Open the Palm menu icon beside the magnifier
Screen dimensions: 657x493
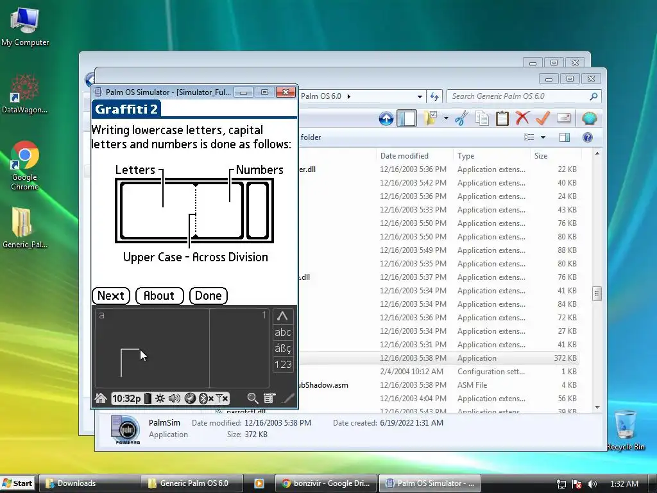pos(269,398)
